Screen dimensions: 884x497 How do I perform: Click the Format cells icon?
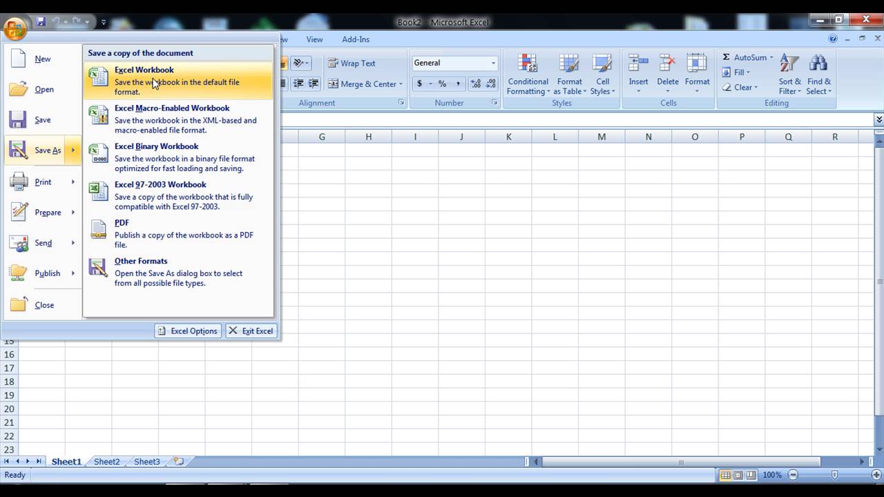(x=697, y=64)
